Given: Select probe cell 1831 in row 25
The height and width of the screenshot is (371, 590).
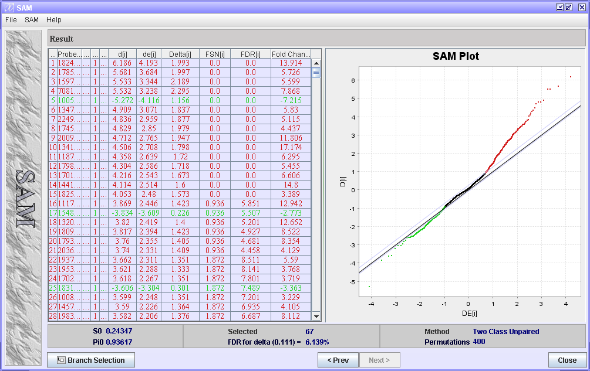Looking at the screenshot, I should [69, 288].
